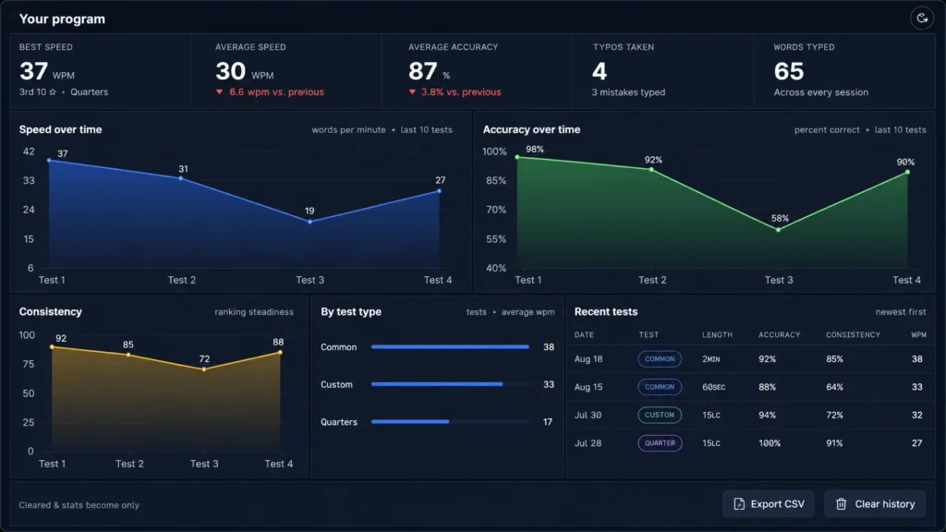
Task: Click the 88 point on consistency chart
Action: tap(280, 352)
